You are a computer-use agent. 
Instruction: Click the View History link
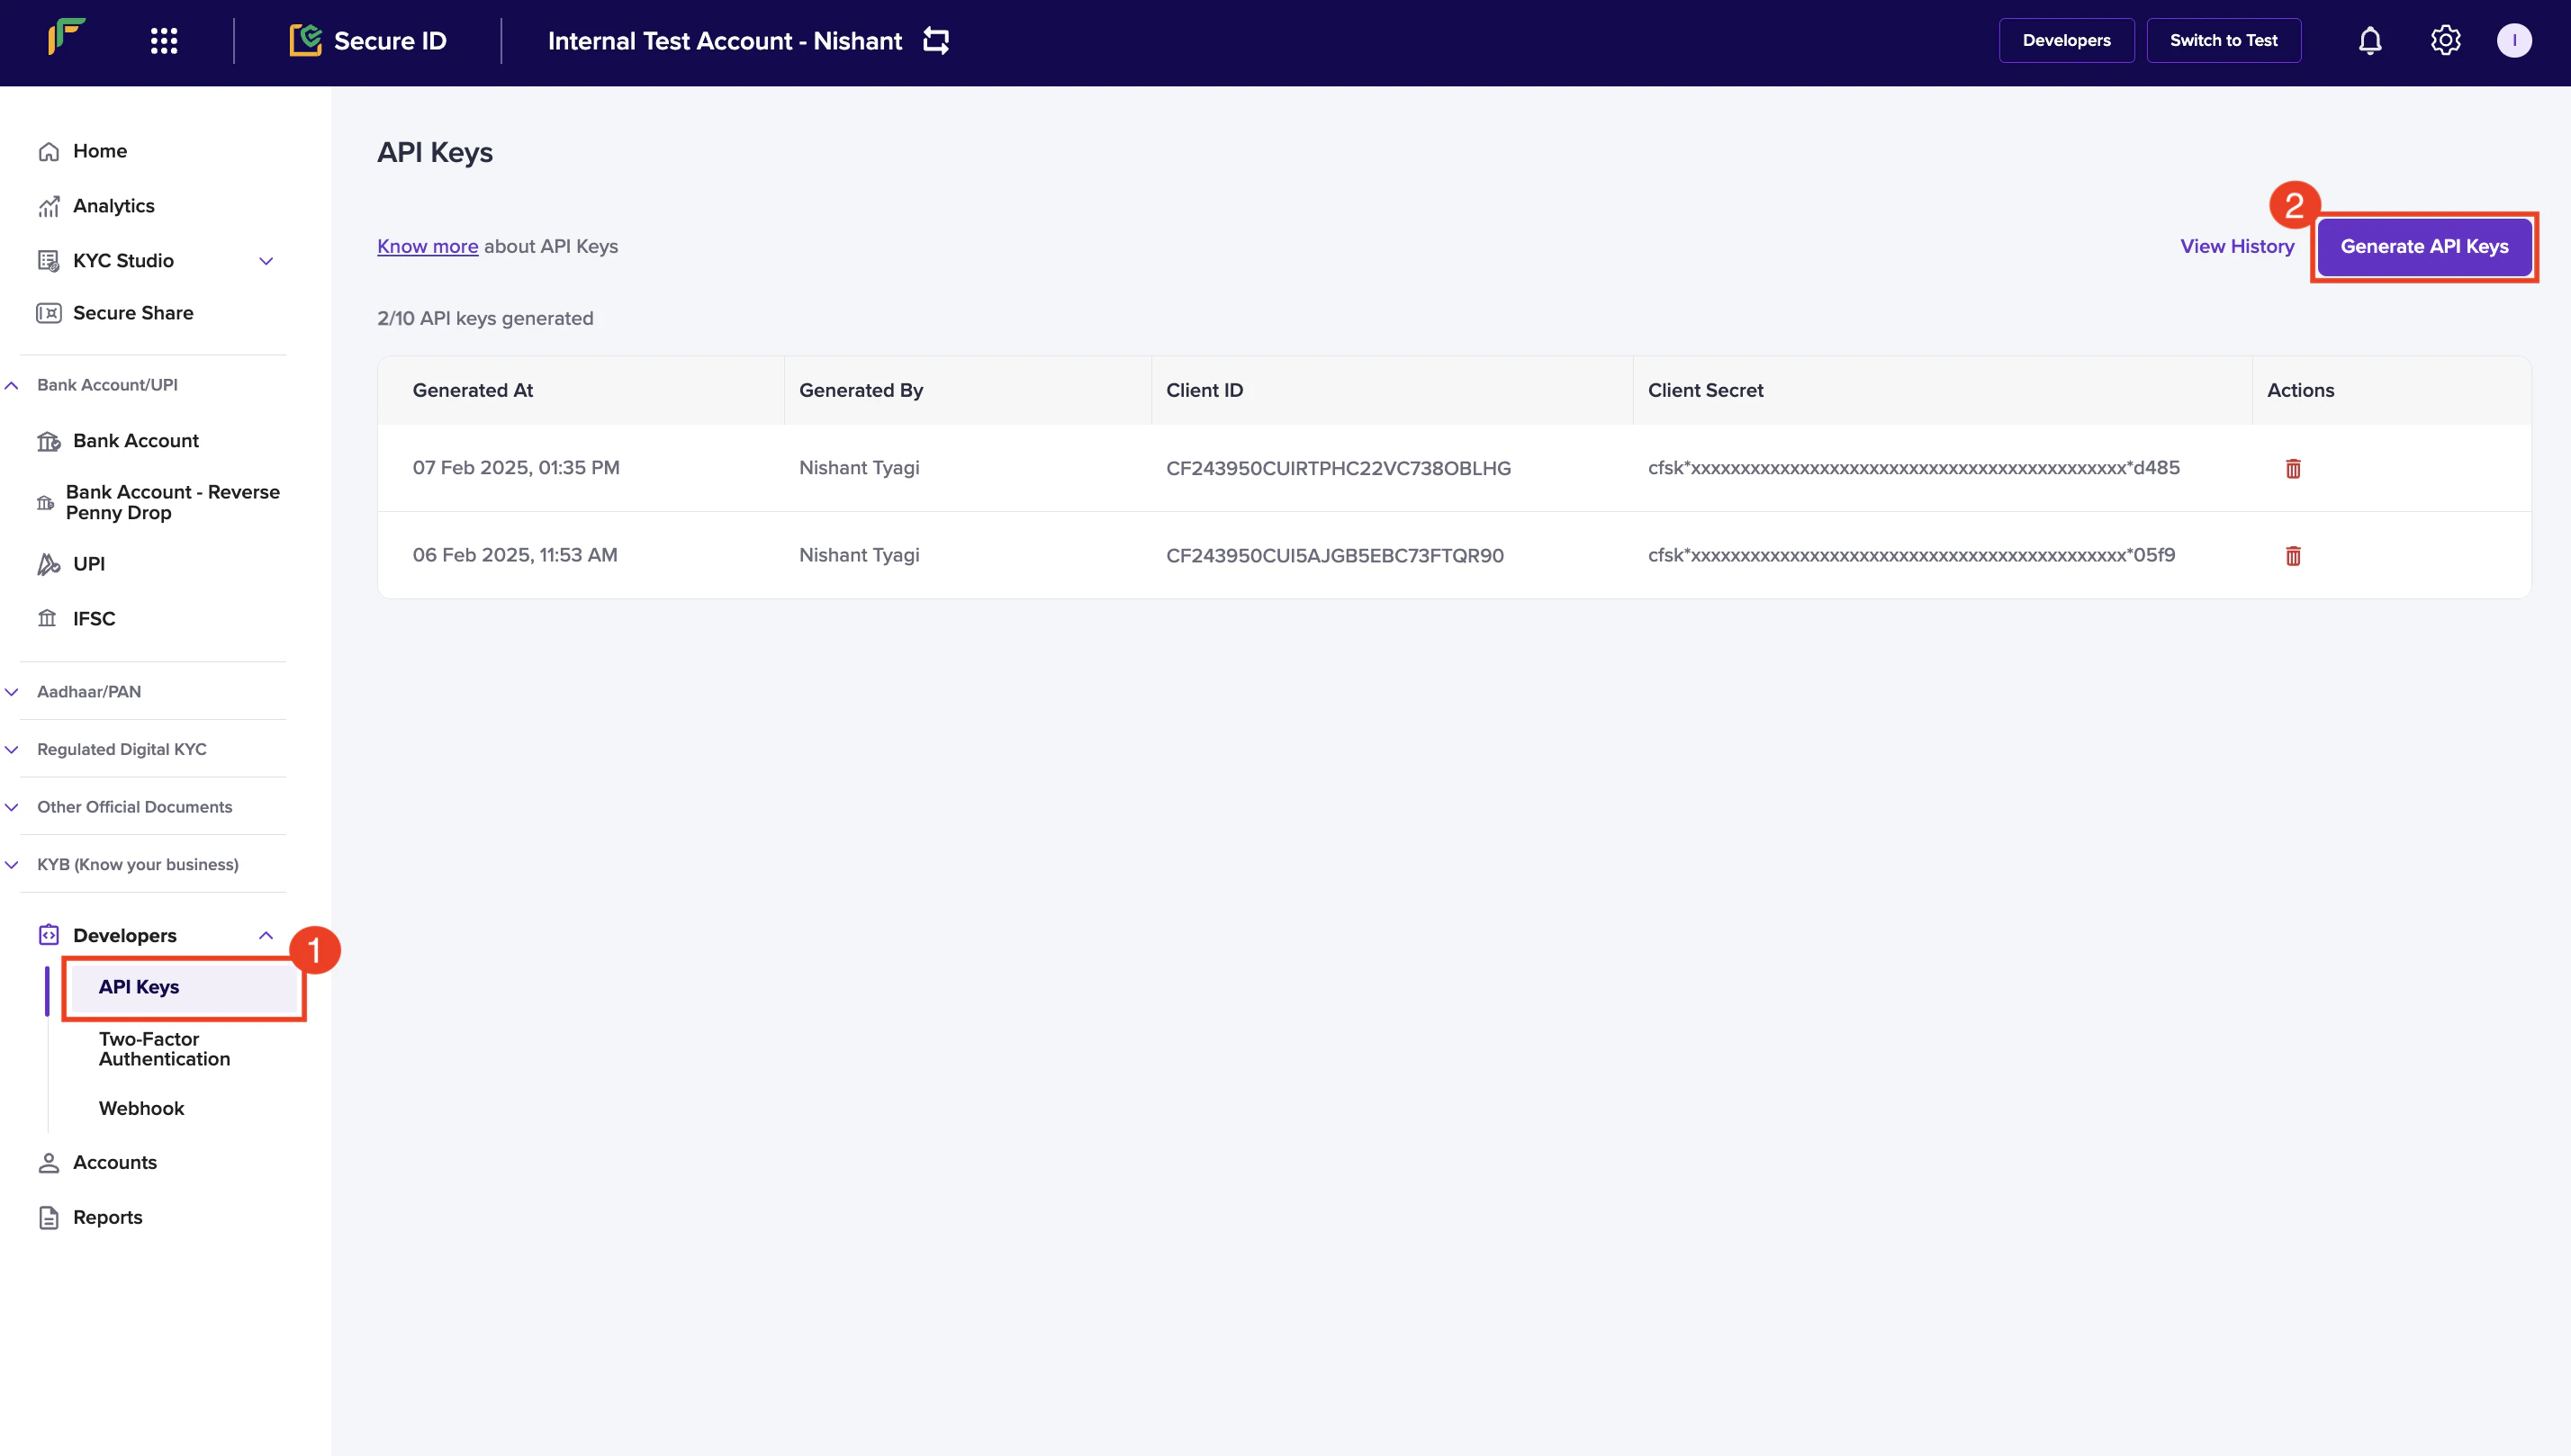point(2236,247)
